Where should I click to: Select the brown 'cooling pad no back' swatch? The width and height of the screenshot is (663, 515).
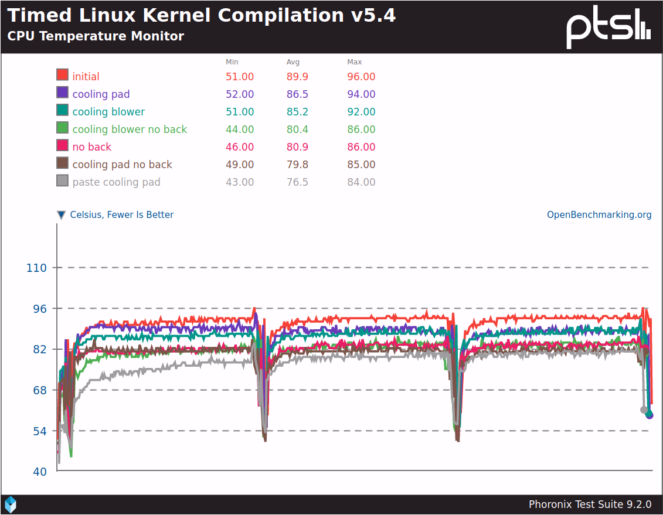[x=62, y=163]
